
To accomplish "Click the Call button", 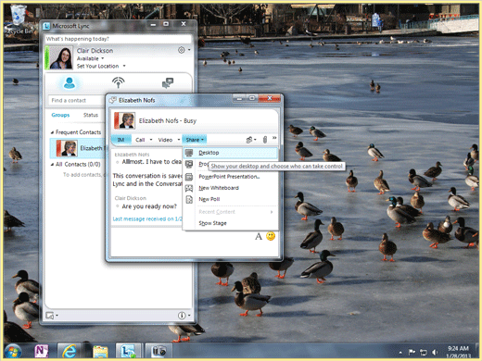I will click(140, 140).
